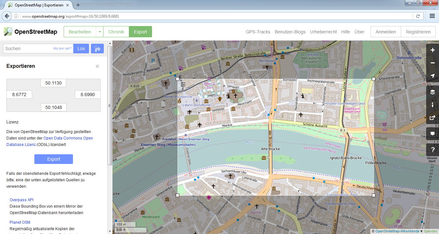Screen dimensions: 439x234
Task: Open the Urheberrecht page
Action: [x=323, y=32]
